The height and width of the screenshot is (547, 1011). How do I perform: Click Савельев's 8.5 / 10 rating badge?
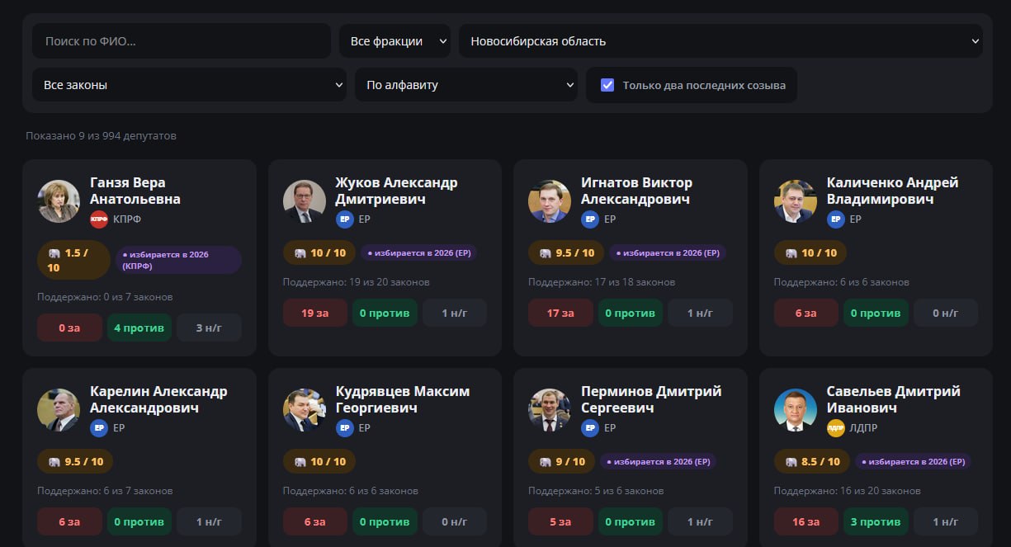click(812, 462)
